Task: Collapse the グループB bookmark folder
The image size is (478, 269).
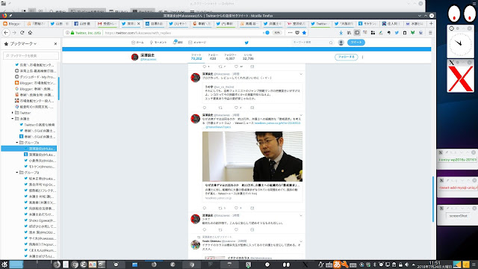Action: pos(17,173)
